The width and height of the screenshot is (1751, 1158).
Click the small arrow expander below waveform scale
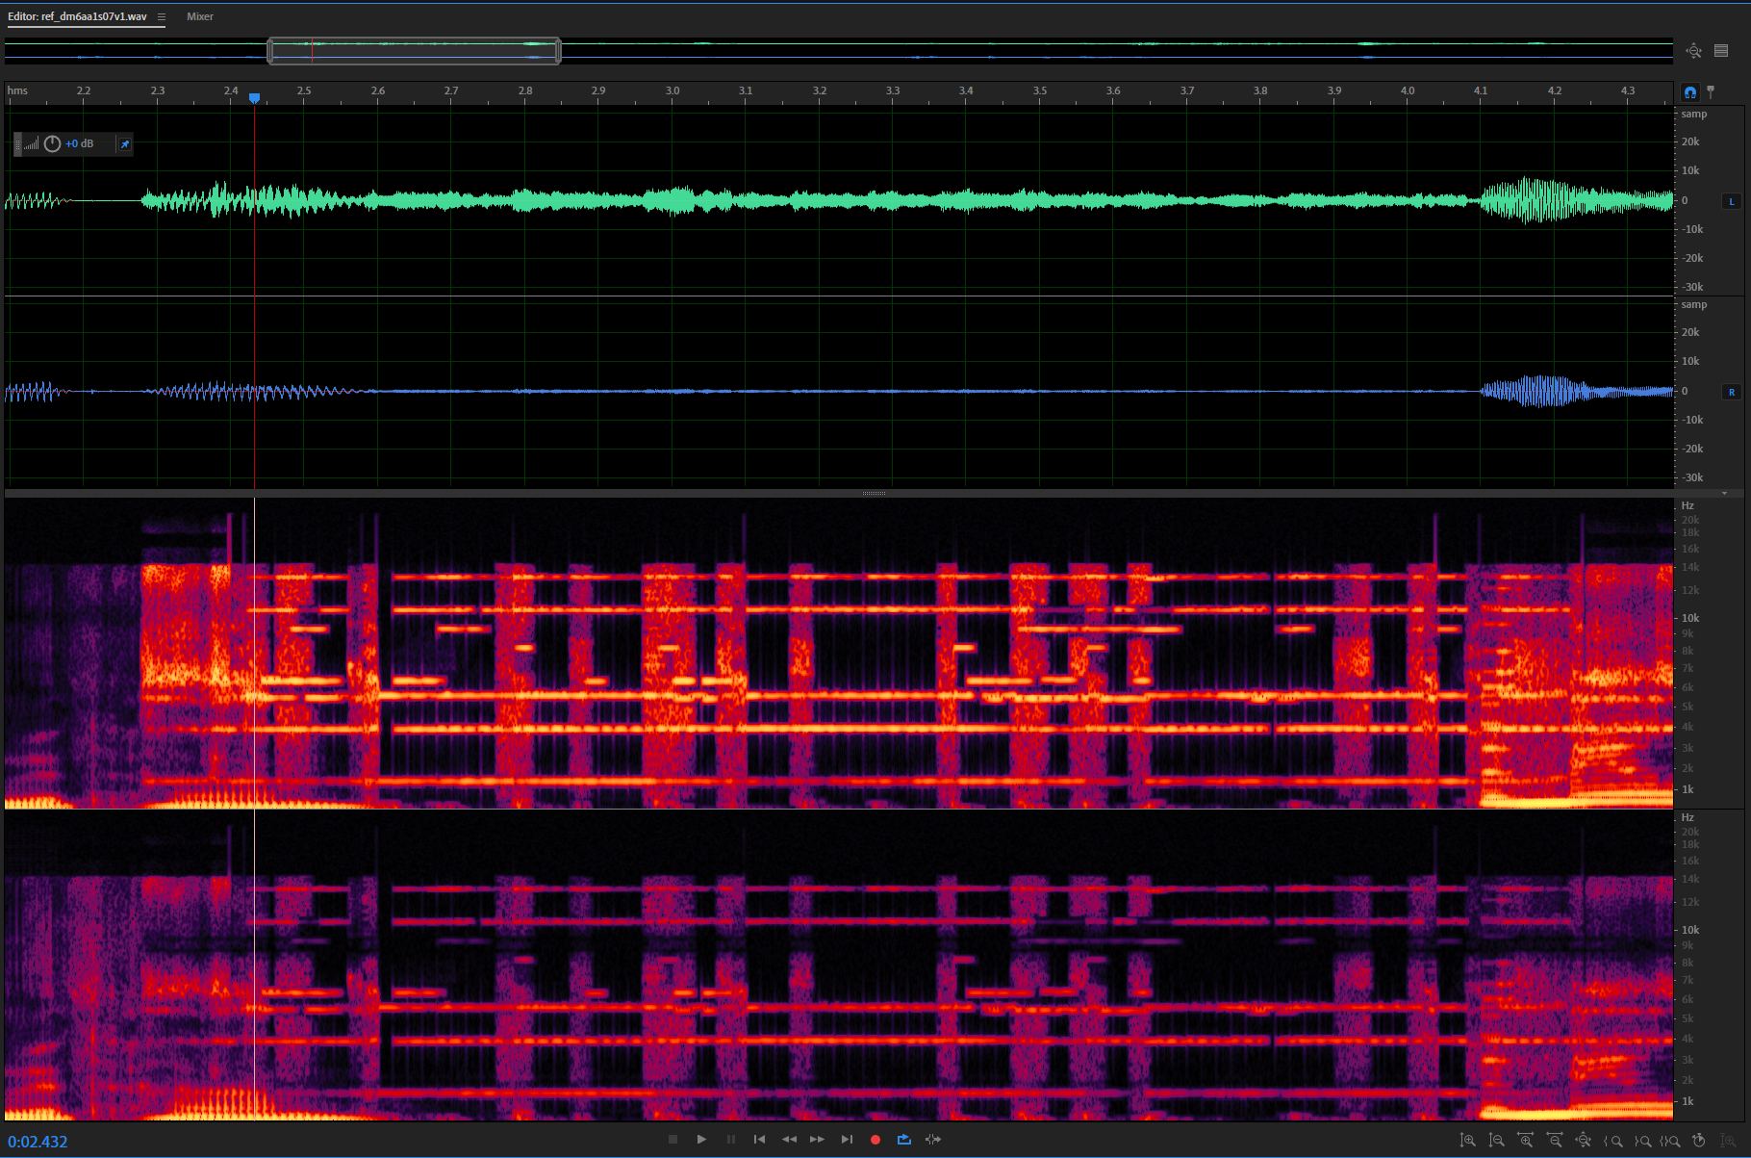(x=1724, y=493)
